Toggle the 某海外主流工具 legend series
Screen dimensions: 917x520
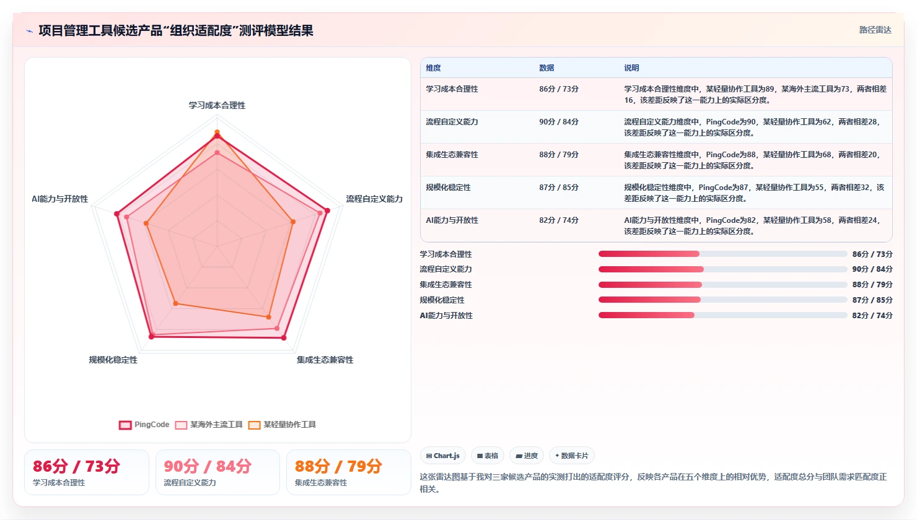(x=209, y=425)
